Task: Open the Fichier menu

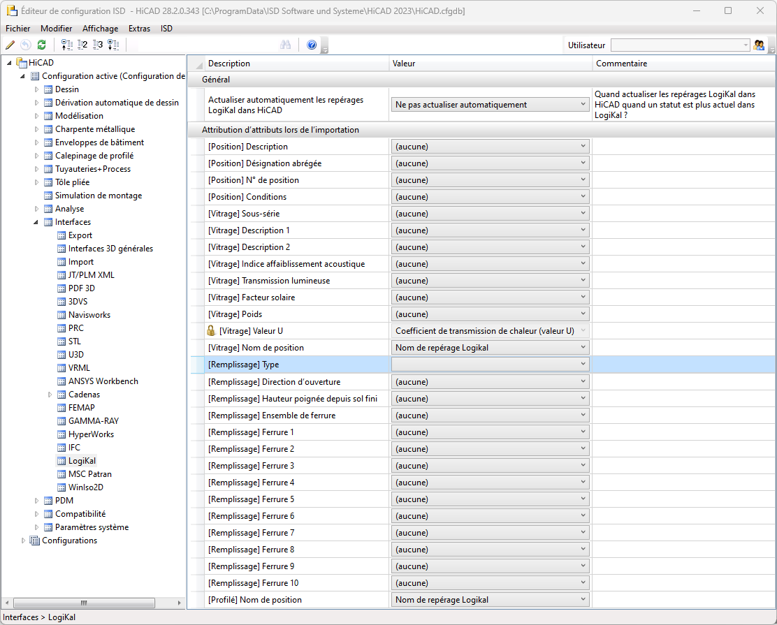Action: [18, 29]
